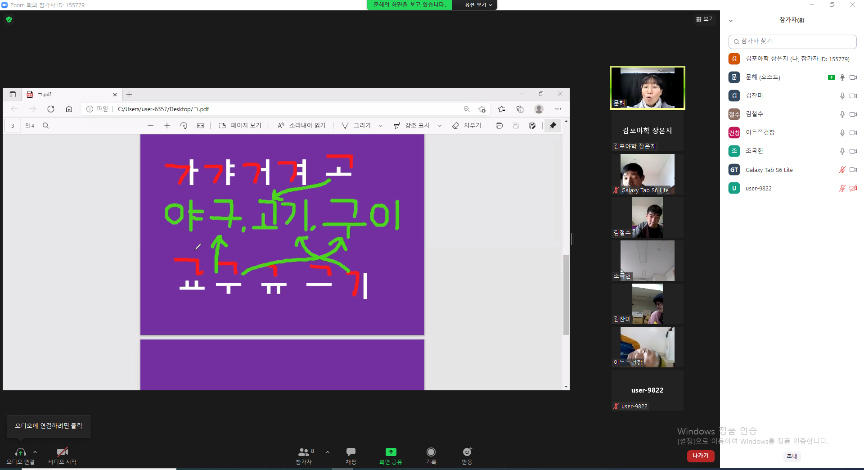Expand the participants options caret
Screen dimensions: 864x470
coord(328,452)
